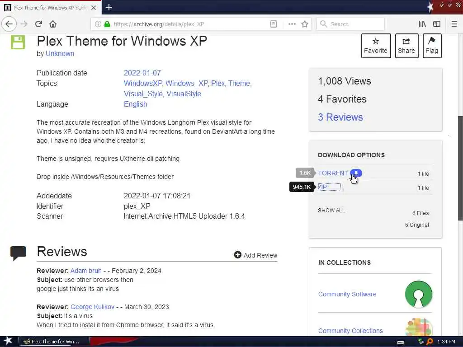Click the 1:34 PM taskbar clock

(446, 342)
